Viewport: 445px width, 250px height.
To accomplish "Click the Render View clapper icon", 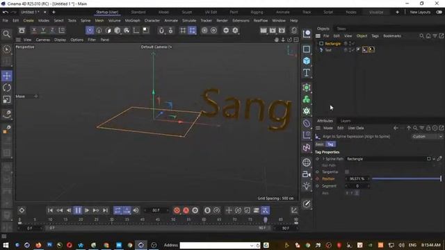I will [264, 31].
